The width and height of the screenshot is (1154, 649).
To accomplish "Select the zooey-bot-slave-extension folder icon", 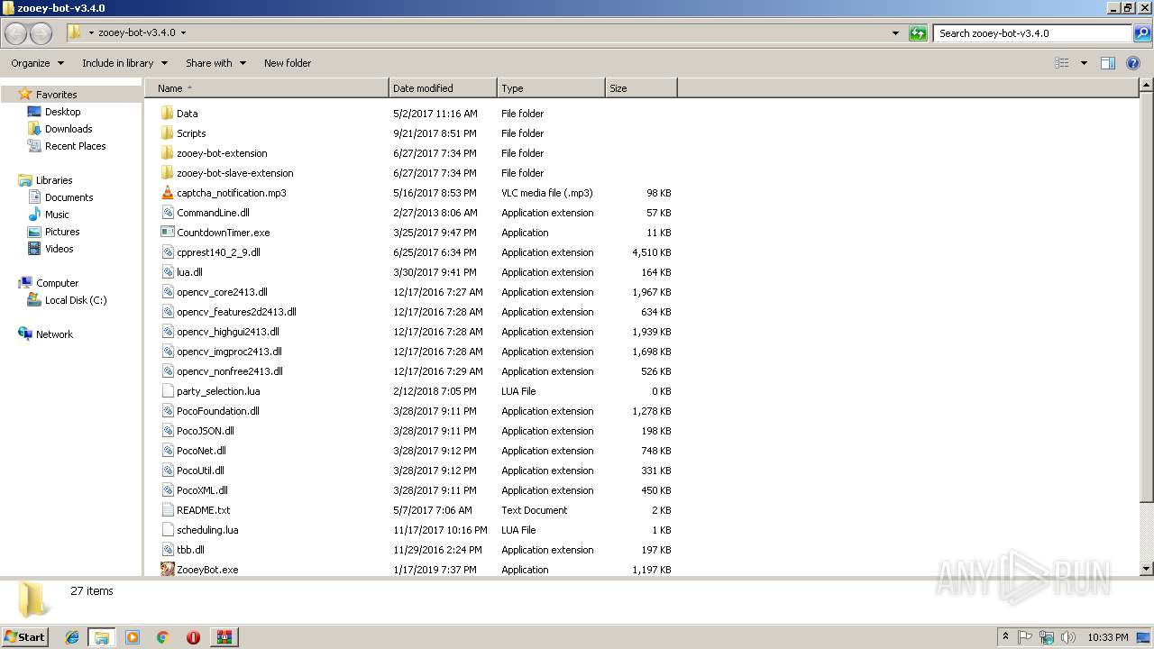I will [167, 173].
